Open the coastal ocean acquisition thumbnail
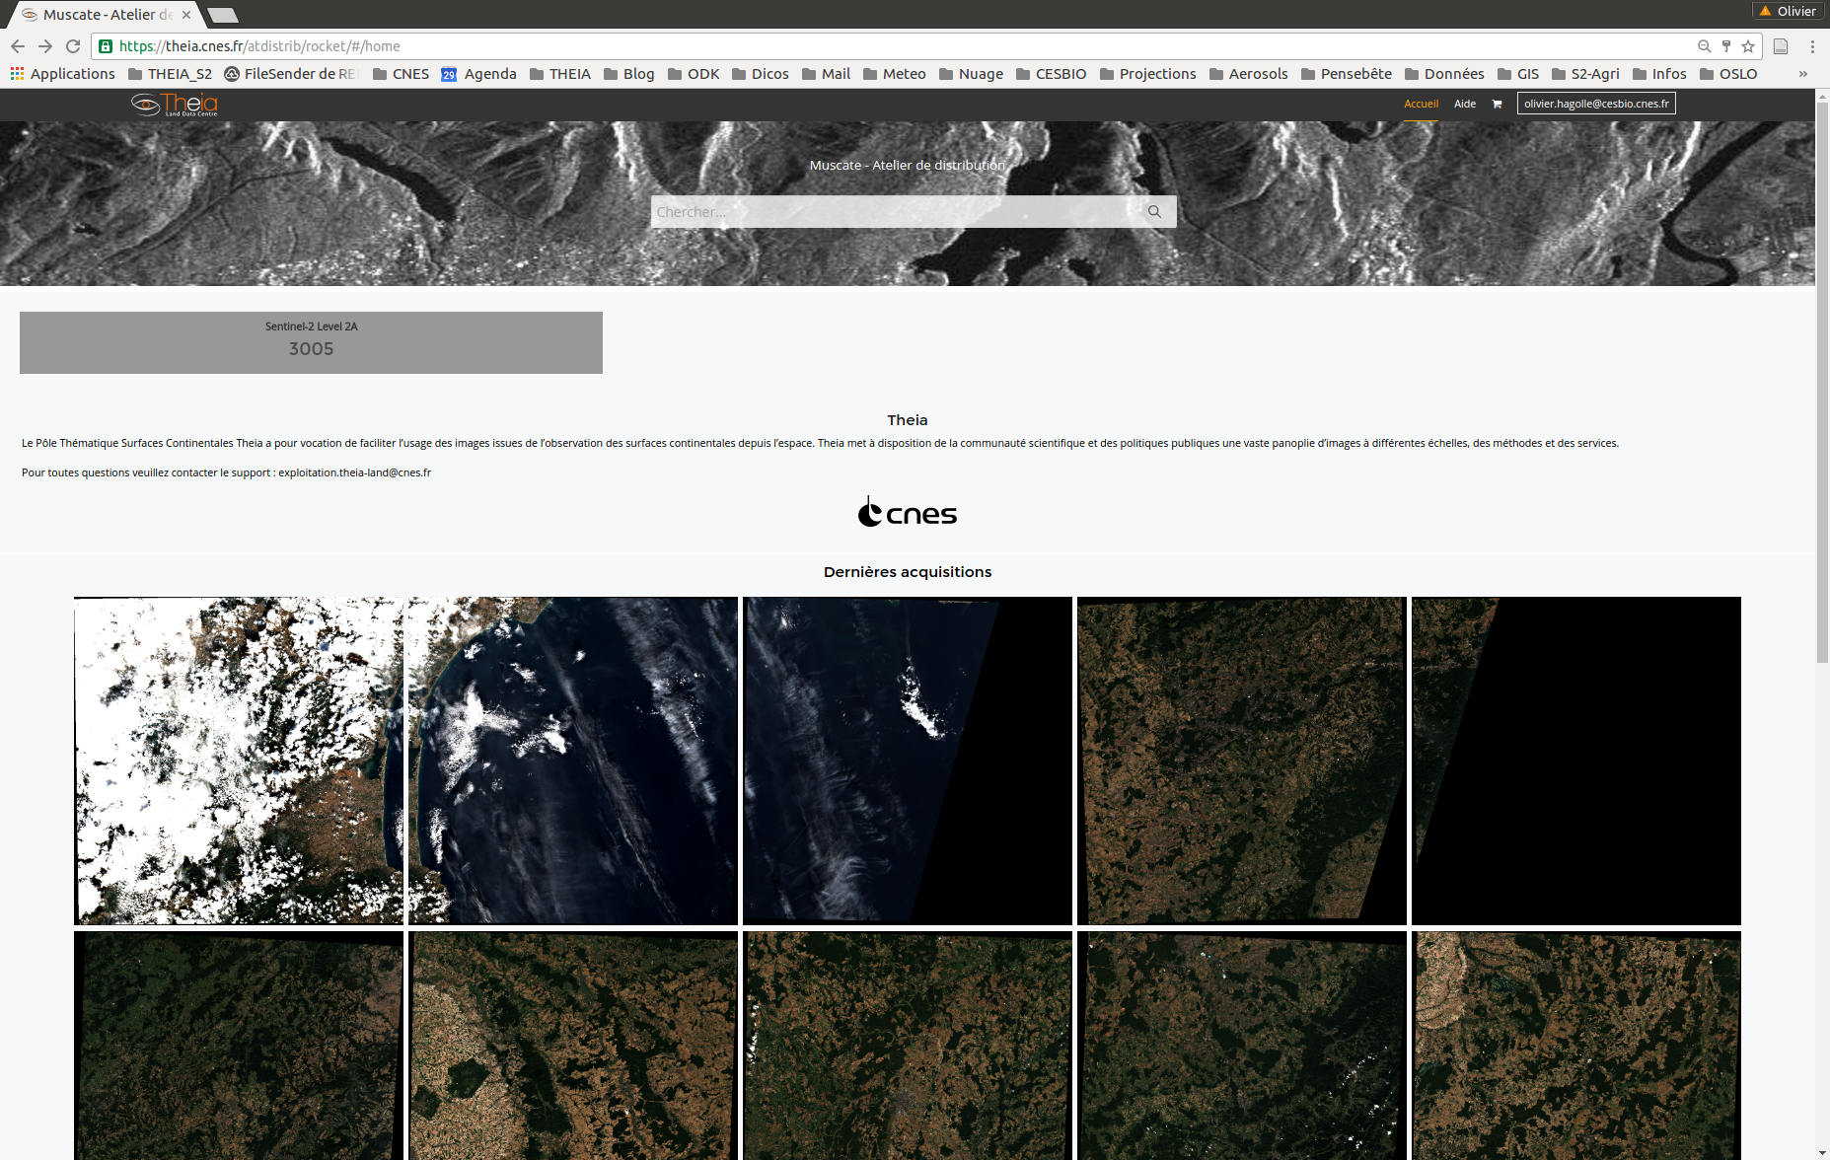 click(573, 761)
